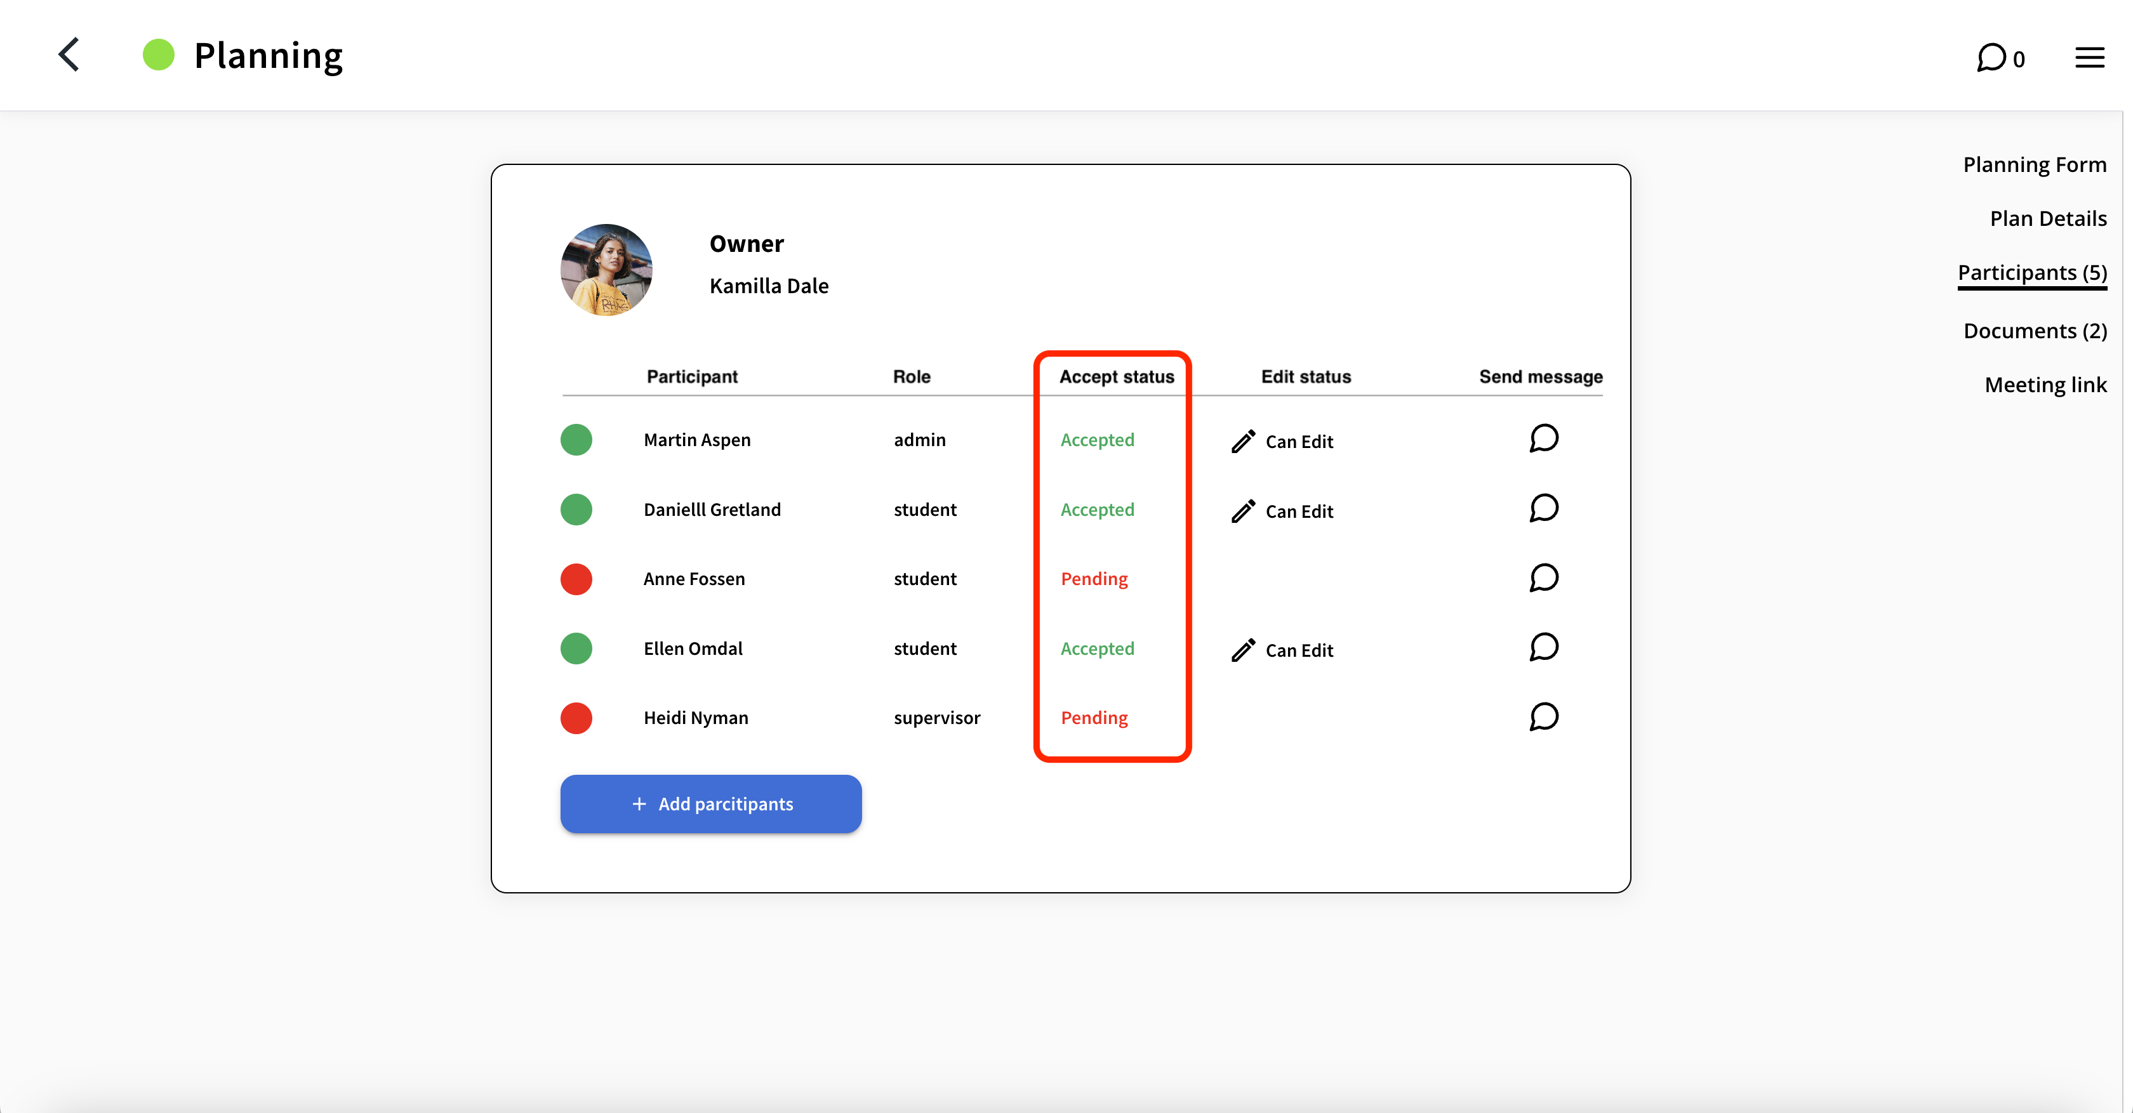Click Kamilla Dale's profile photo
The height and width of the screenshot is (1113, 2133).
point(606,270)
